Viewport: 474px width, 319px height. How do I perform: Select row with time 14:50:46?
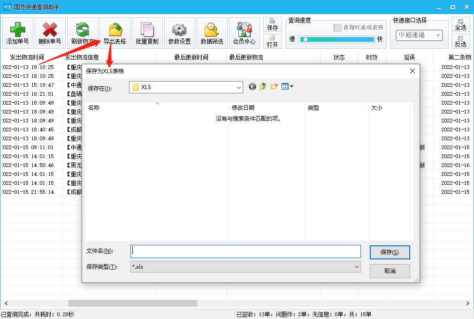(28, 165)
